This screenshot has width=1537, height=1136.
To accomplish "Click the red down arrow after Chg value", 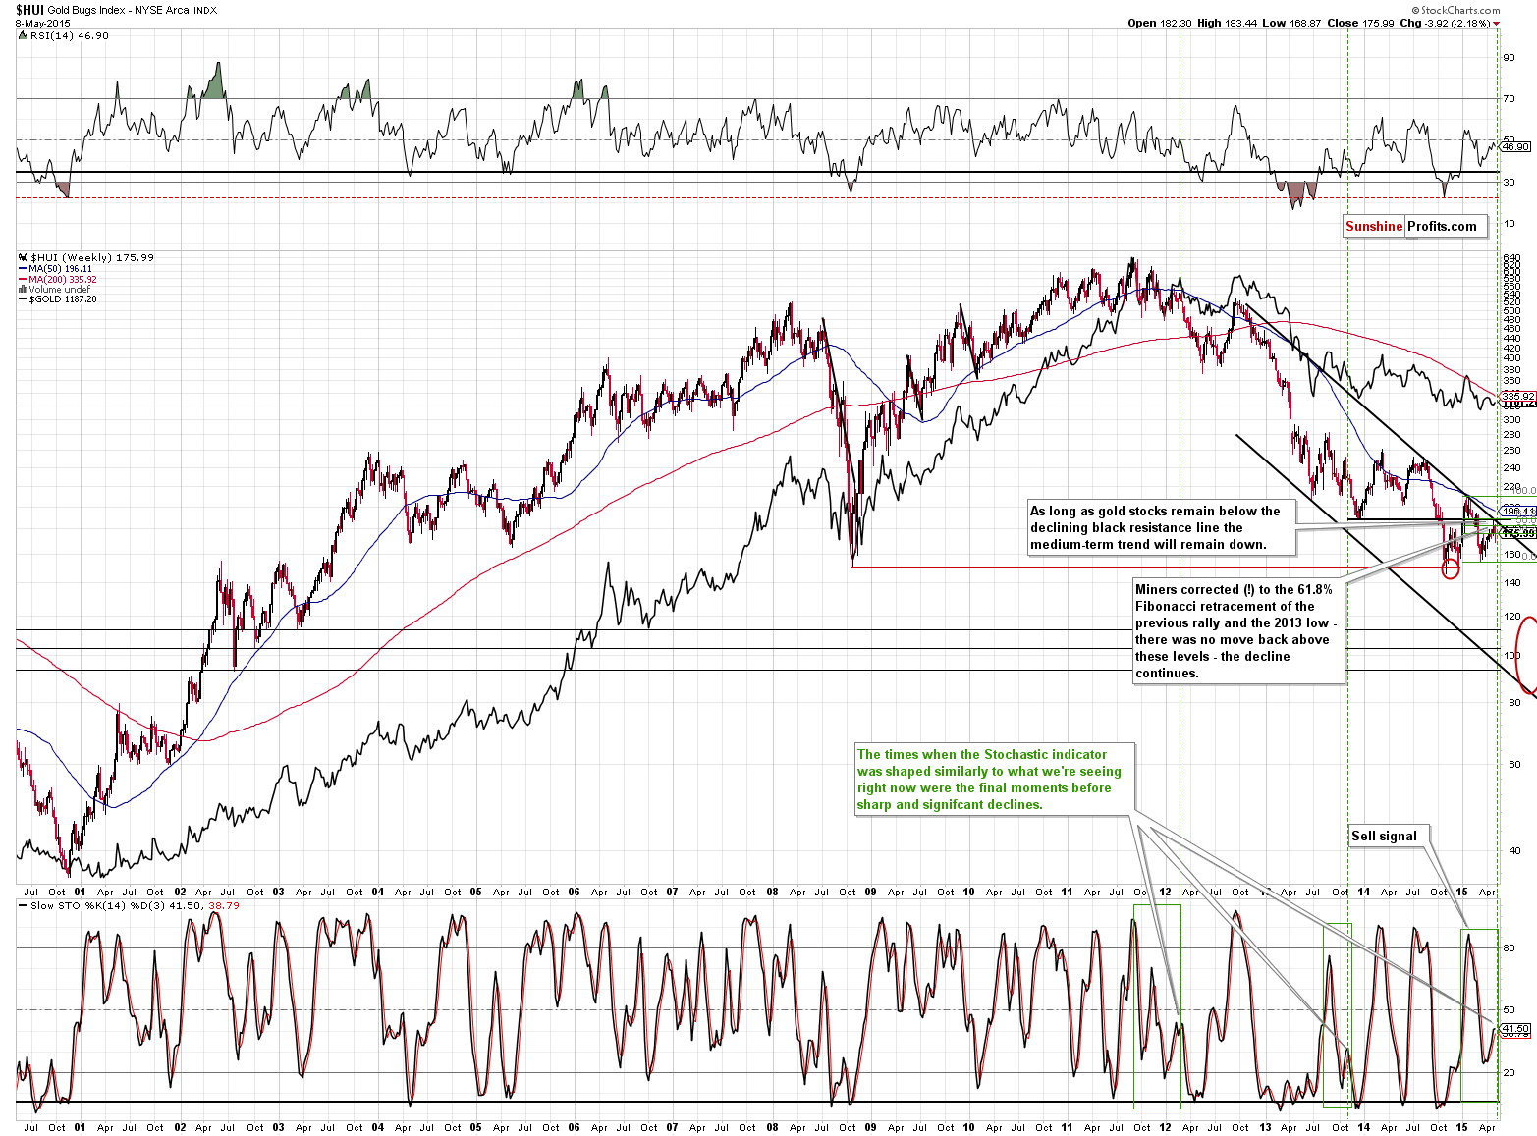I will click(x=1497, y=24).
